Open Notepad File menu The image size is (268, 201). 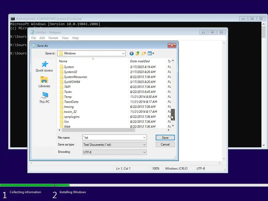pos(33,38)
